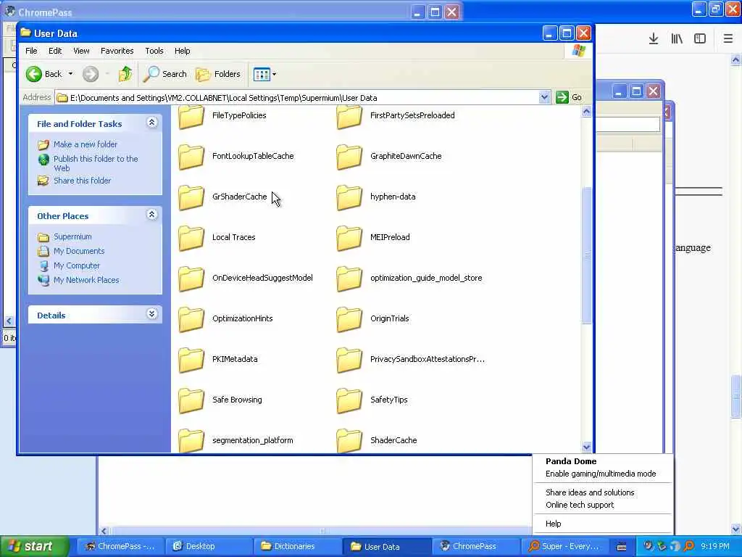Choose Help in Panda Dome menu
The height and width of the screenshot is (557, 742).
553,524
